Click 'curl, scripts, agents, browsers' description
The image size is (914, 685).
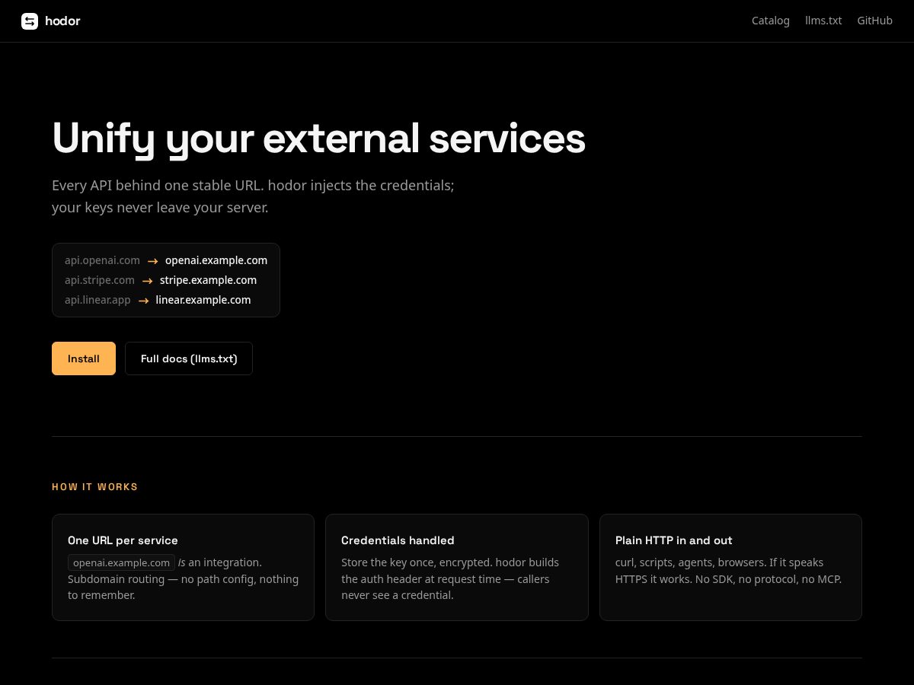tap(728, 571)
